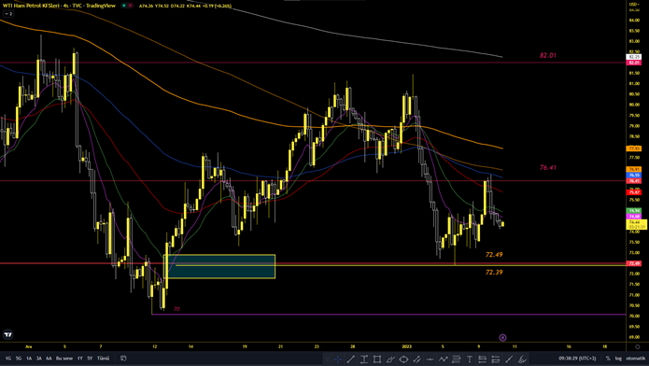Switch range to Bu sene
Viewport: 649px width, 366px height.
64,359
